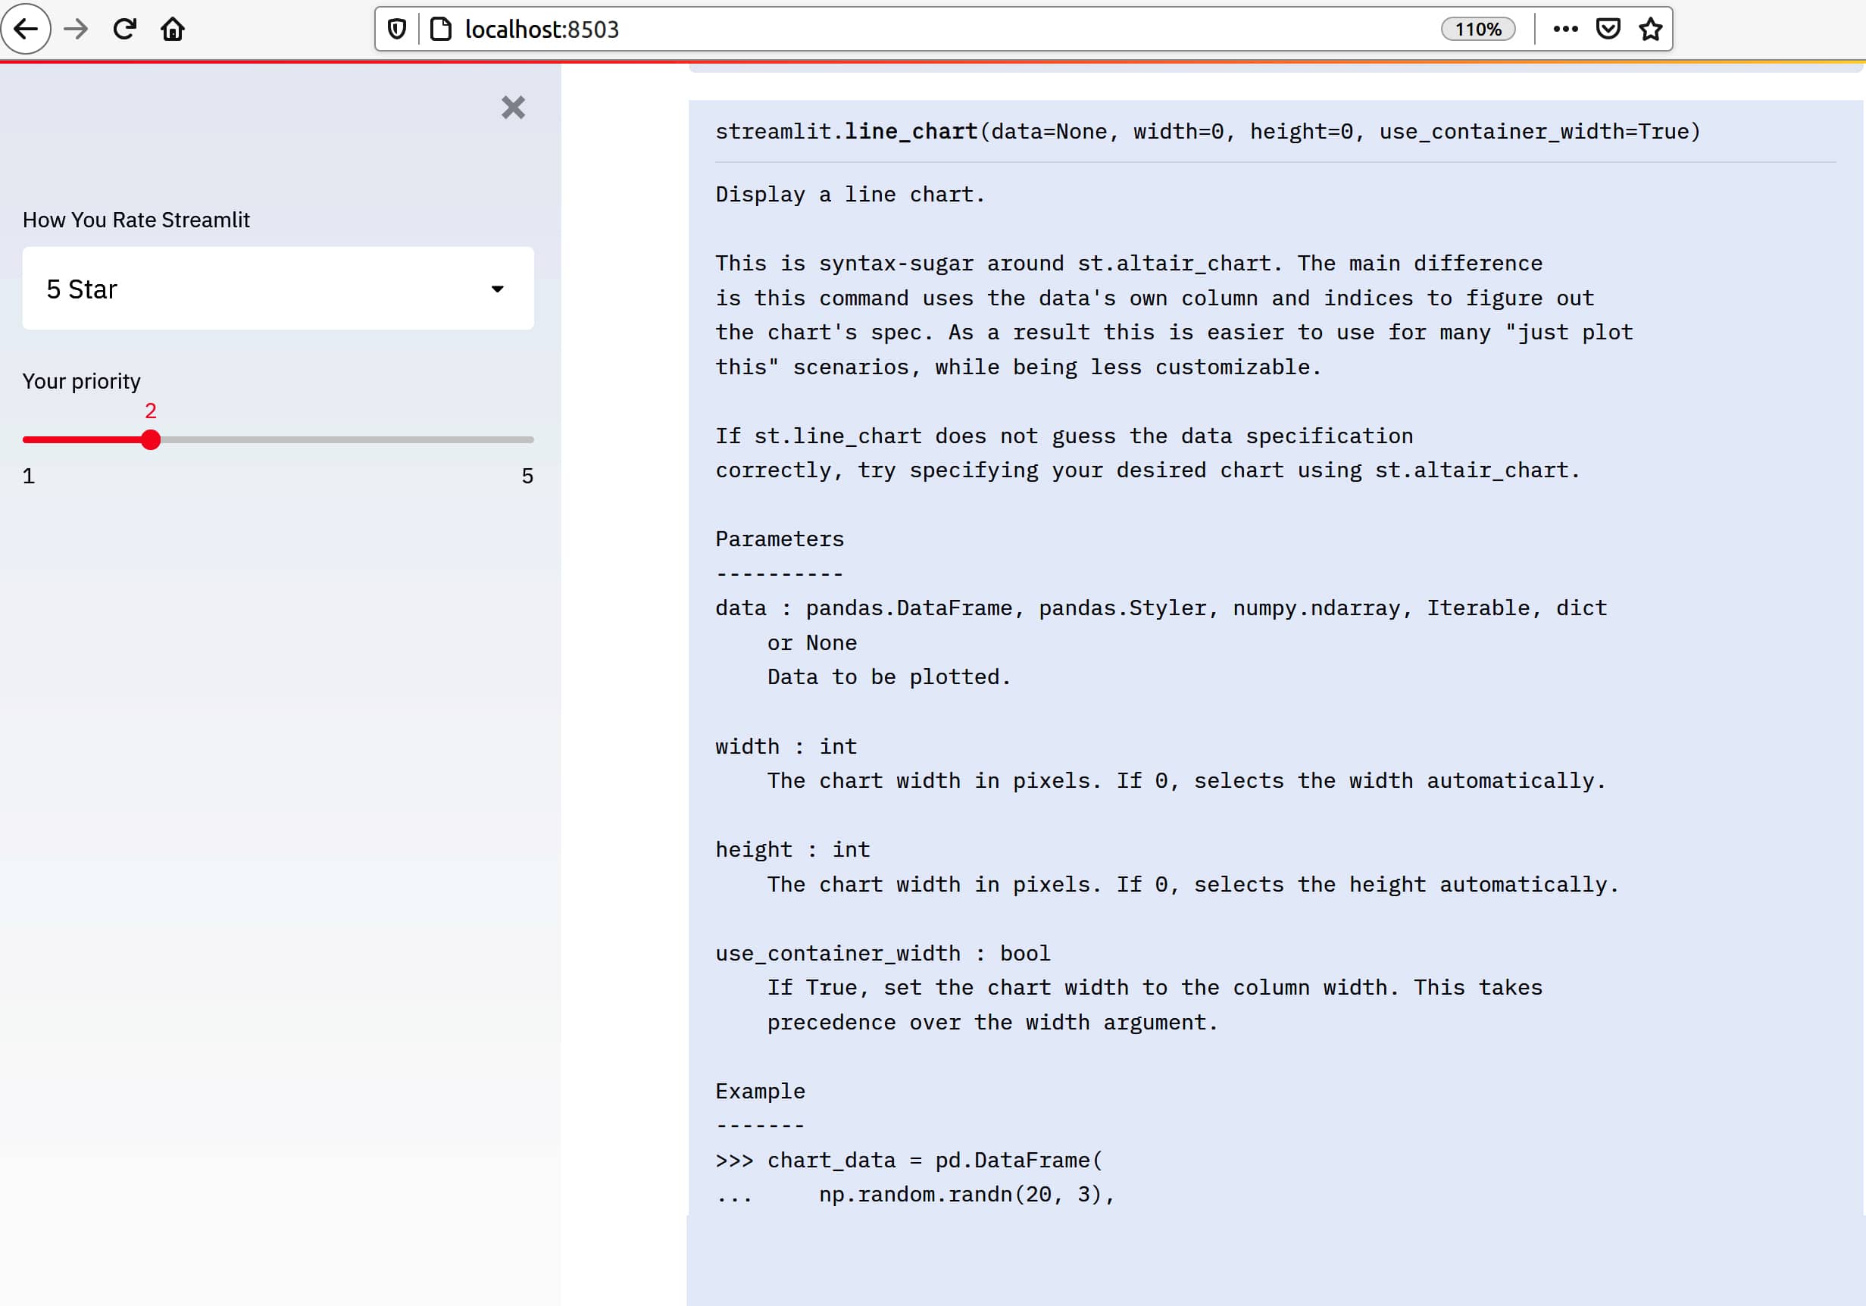The image size is (1866, 1306).
Task: Click the How You Rate Streamlit label
Action: [136, 220]
